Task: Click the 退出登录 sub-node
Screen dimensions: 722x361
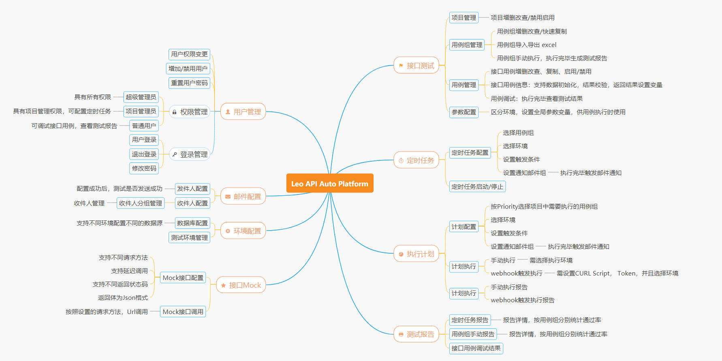Action: coord(144,154)
